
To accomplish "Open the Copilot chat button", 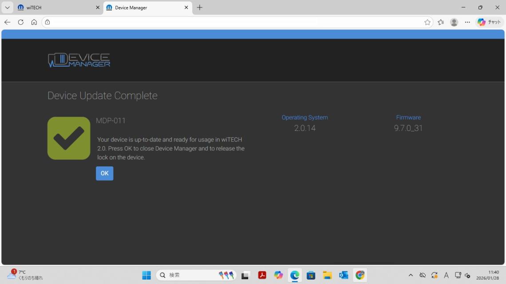I will point(489,22).
